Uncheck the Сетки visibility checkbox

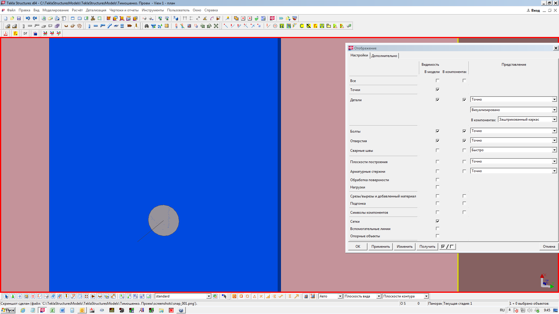tap(437, 221)
